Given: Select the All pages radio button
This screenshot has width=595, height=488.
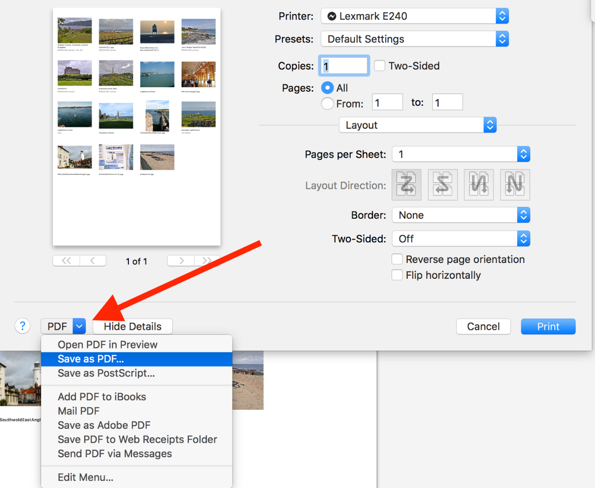Looking at the screenshot, I should (x=327, y=88).
